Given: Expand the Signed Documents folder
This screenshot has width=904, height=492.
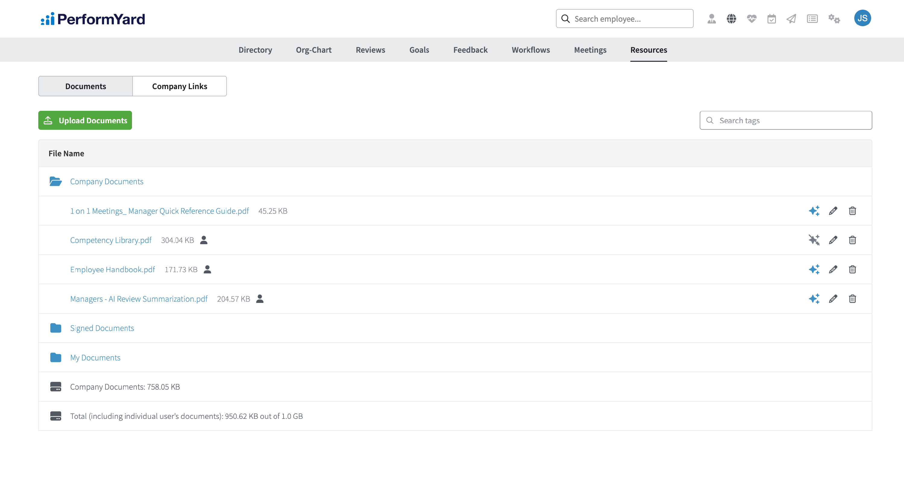Looking at the screenshot, I should tap(102, 328).
